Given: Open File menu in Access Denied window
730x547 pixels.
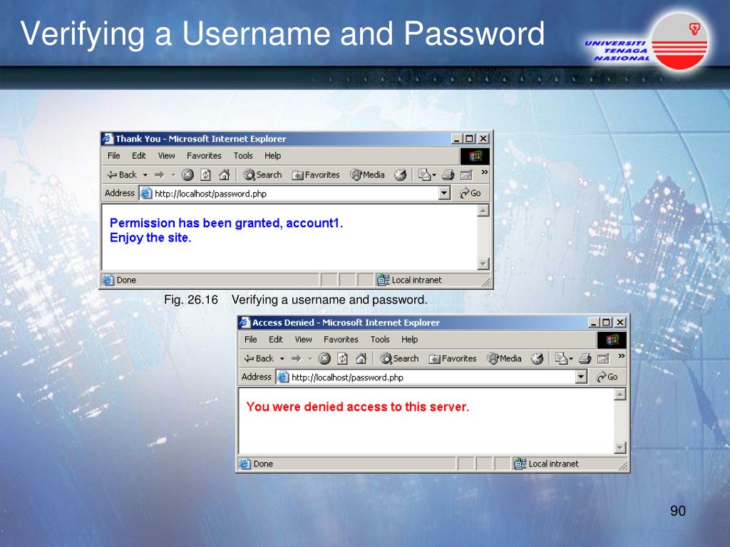Looking at the screenshot, I should pyautogui.click(x=250, y=340).
